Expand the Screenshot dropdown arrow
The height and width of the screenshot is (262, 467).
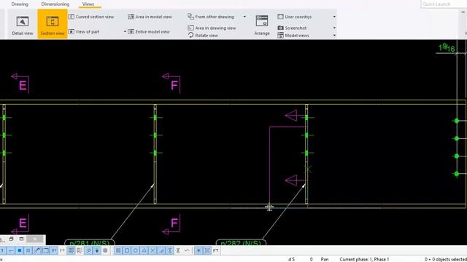point(334,28)
